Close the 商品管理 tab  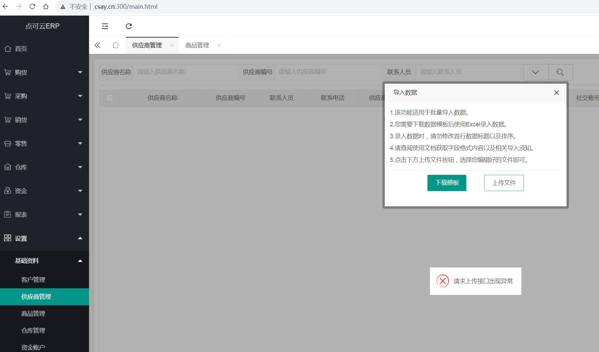pyautogui.click(x=219, y=45)
